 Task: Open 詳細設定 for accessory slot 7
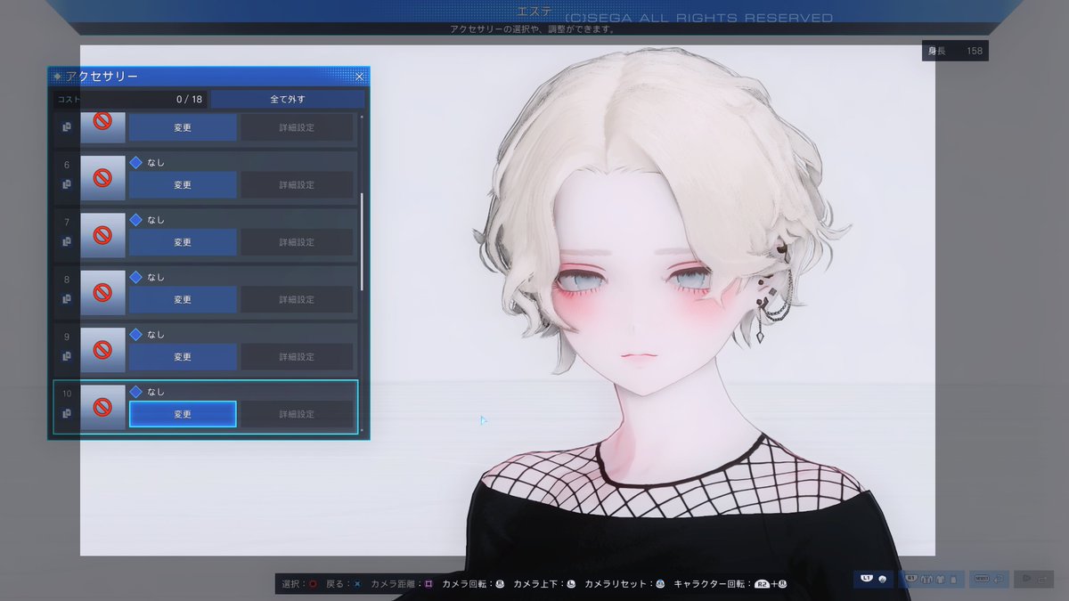(x=297, y=242)
